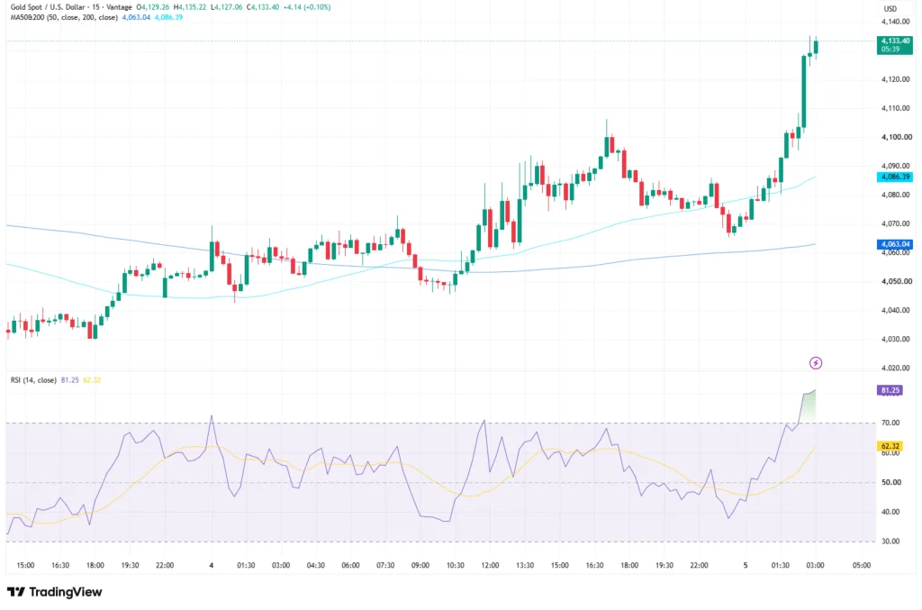Click the 4,030.00 price axis label

pyautogui.click(x=896, y=339)
